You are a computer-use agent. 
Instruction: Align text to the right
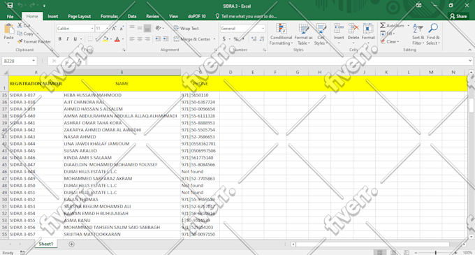(147, 39)
